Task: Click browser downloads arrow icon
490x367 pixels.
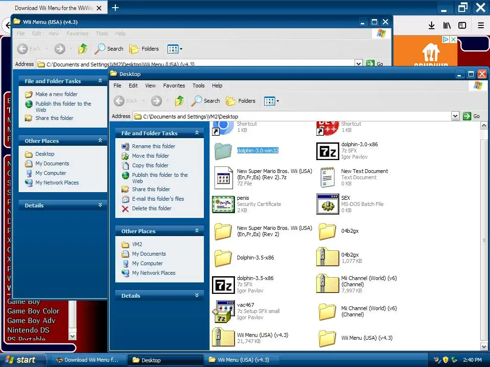Action: (x=432, y=26)
